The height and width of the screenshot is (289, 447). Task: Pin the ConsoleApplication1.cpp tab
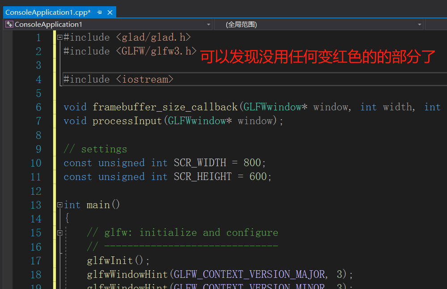point(99,13)
